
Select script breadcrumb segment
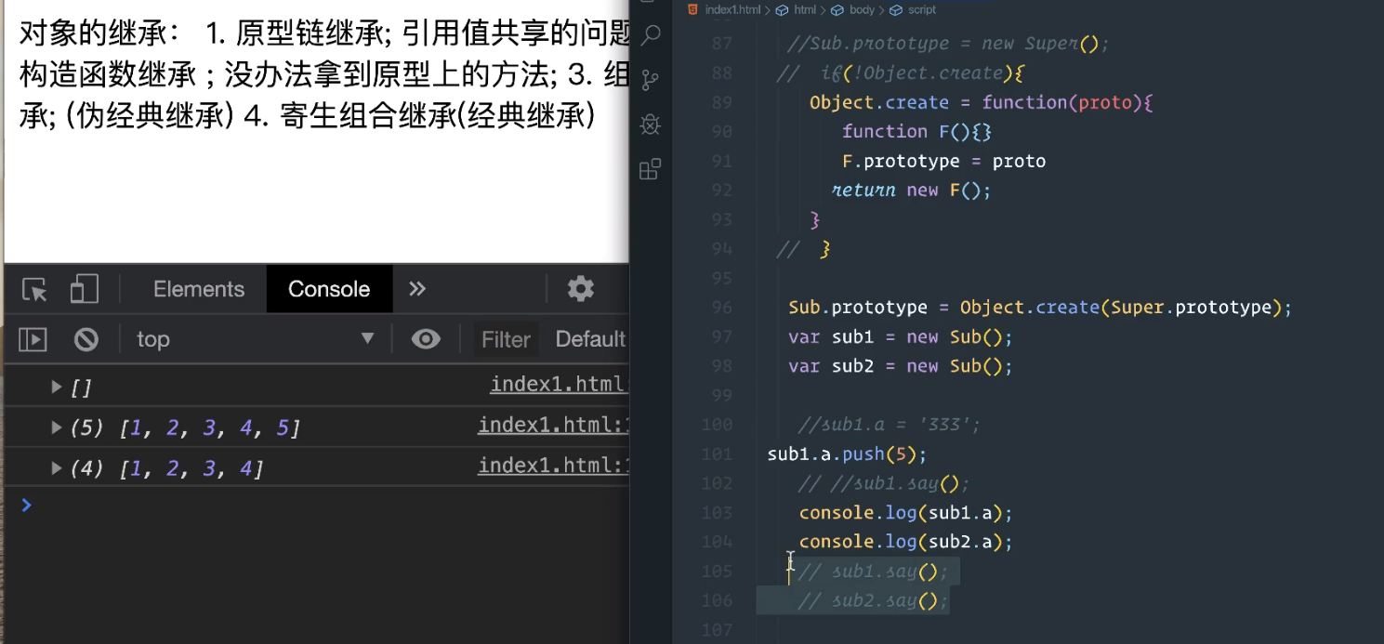point(922,10)
